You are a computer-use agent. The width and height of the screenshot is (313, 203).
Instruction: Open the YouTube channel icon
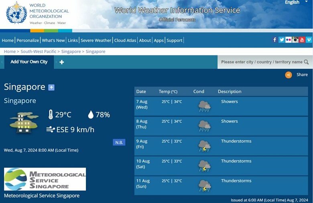302,40
